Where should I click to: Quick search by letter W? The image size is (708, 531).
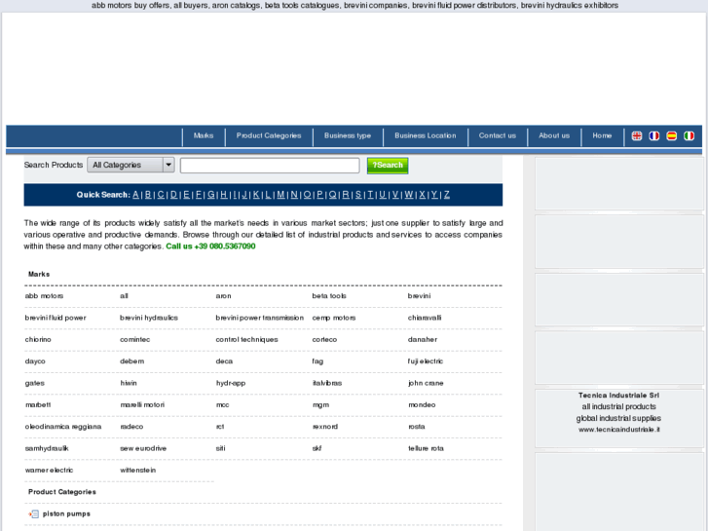(409, 195)
